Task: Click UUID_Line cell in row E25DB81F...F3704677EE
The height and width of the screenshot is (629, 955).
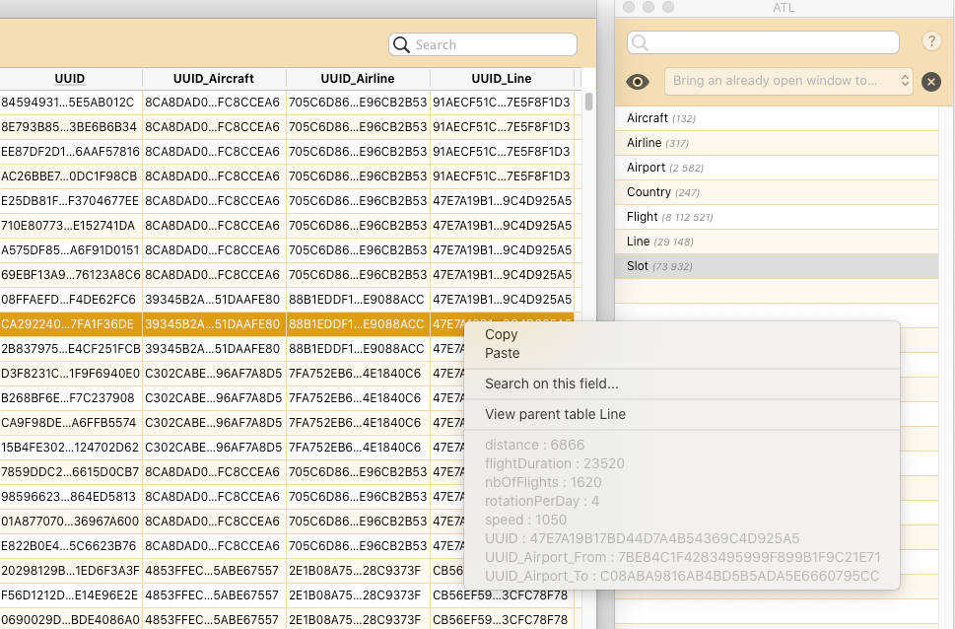Action: (x=502, y=201)
